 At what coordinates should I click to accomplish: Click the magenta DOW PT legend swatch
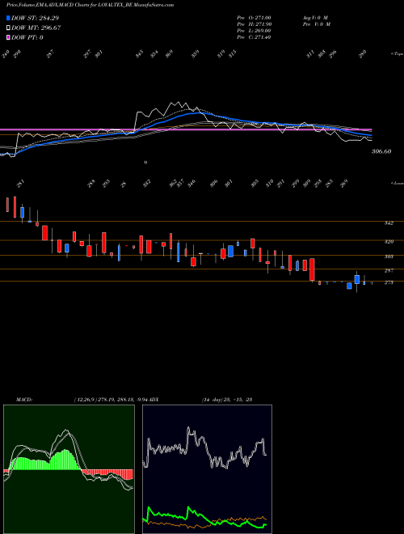[8, 37]
